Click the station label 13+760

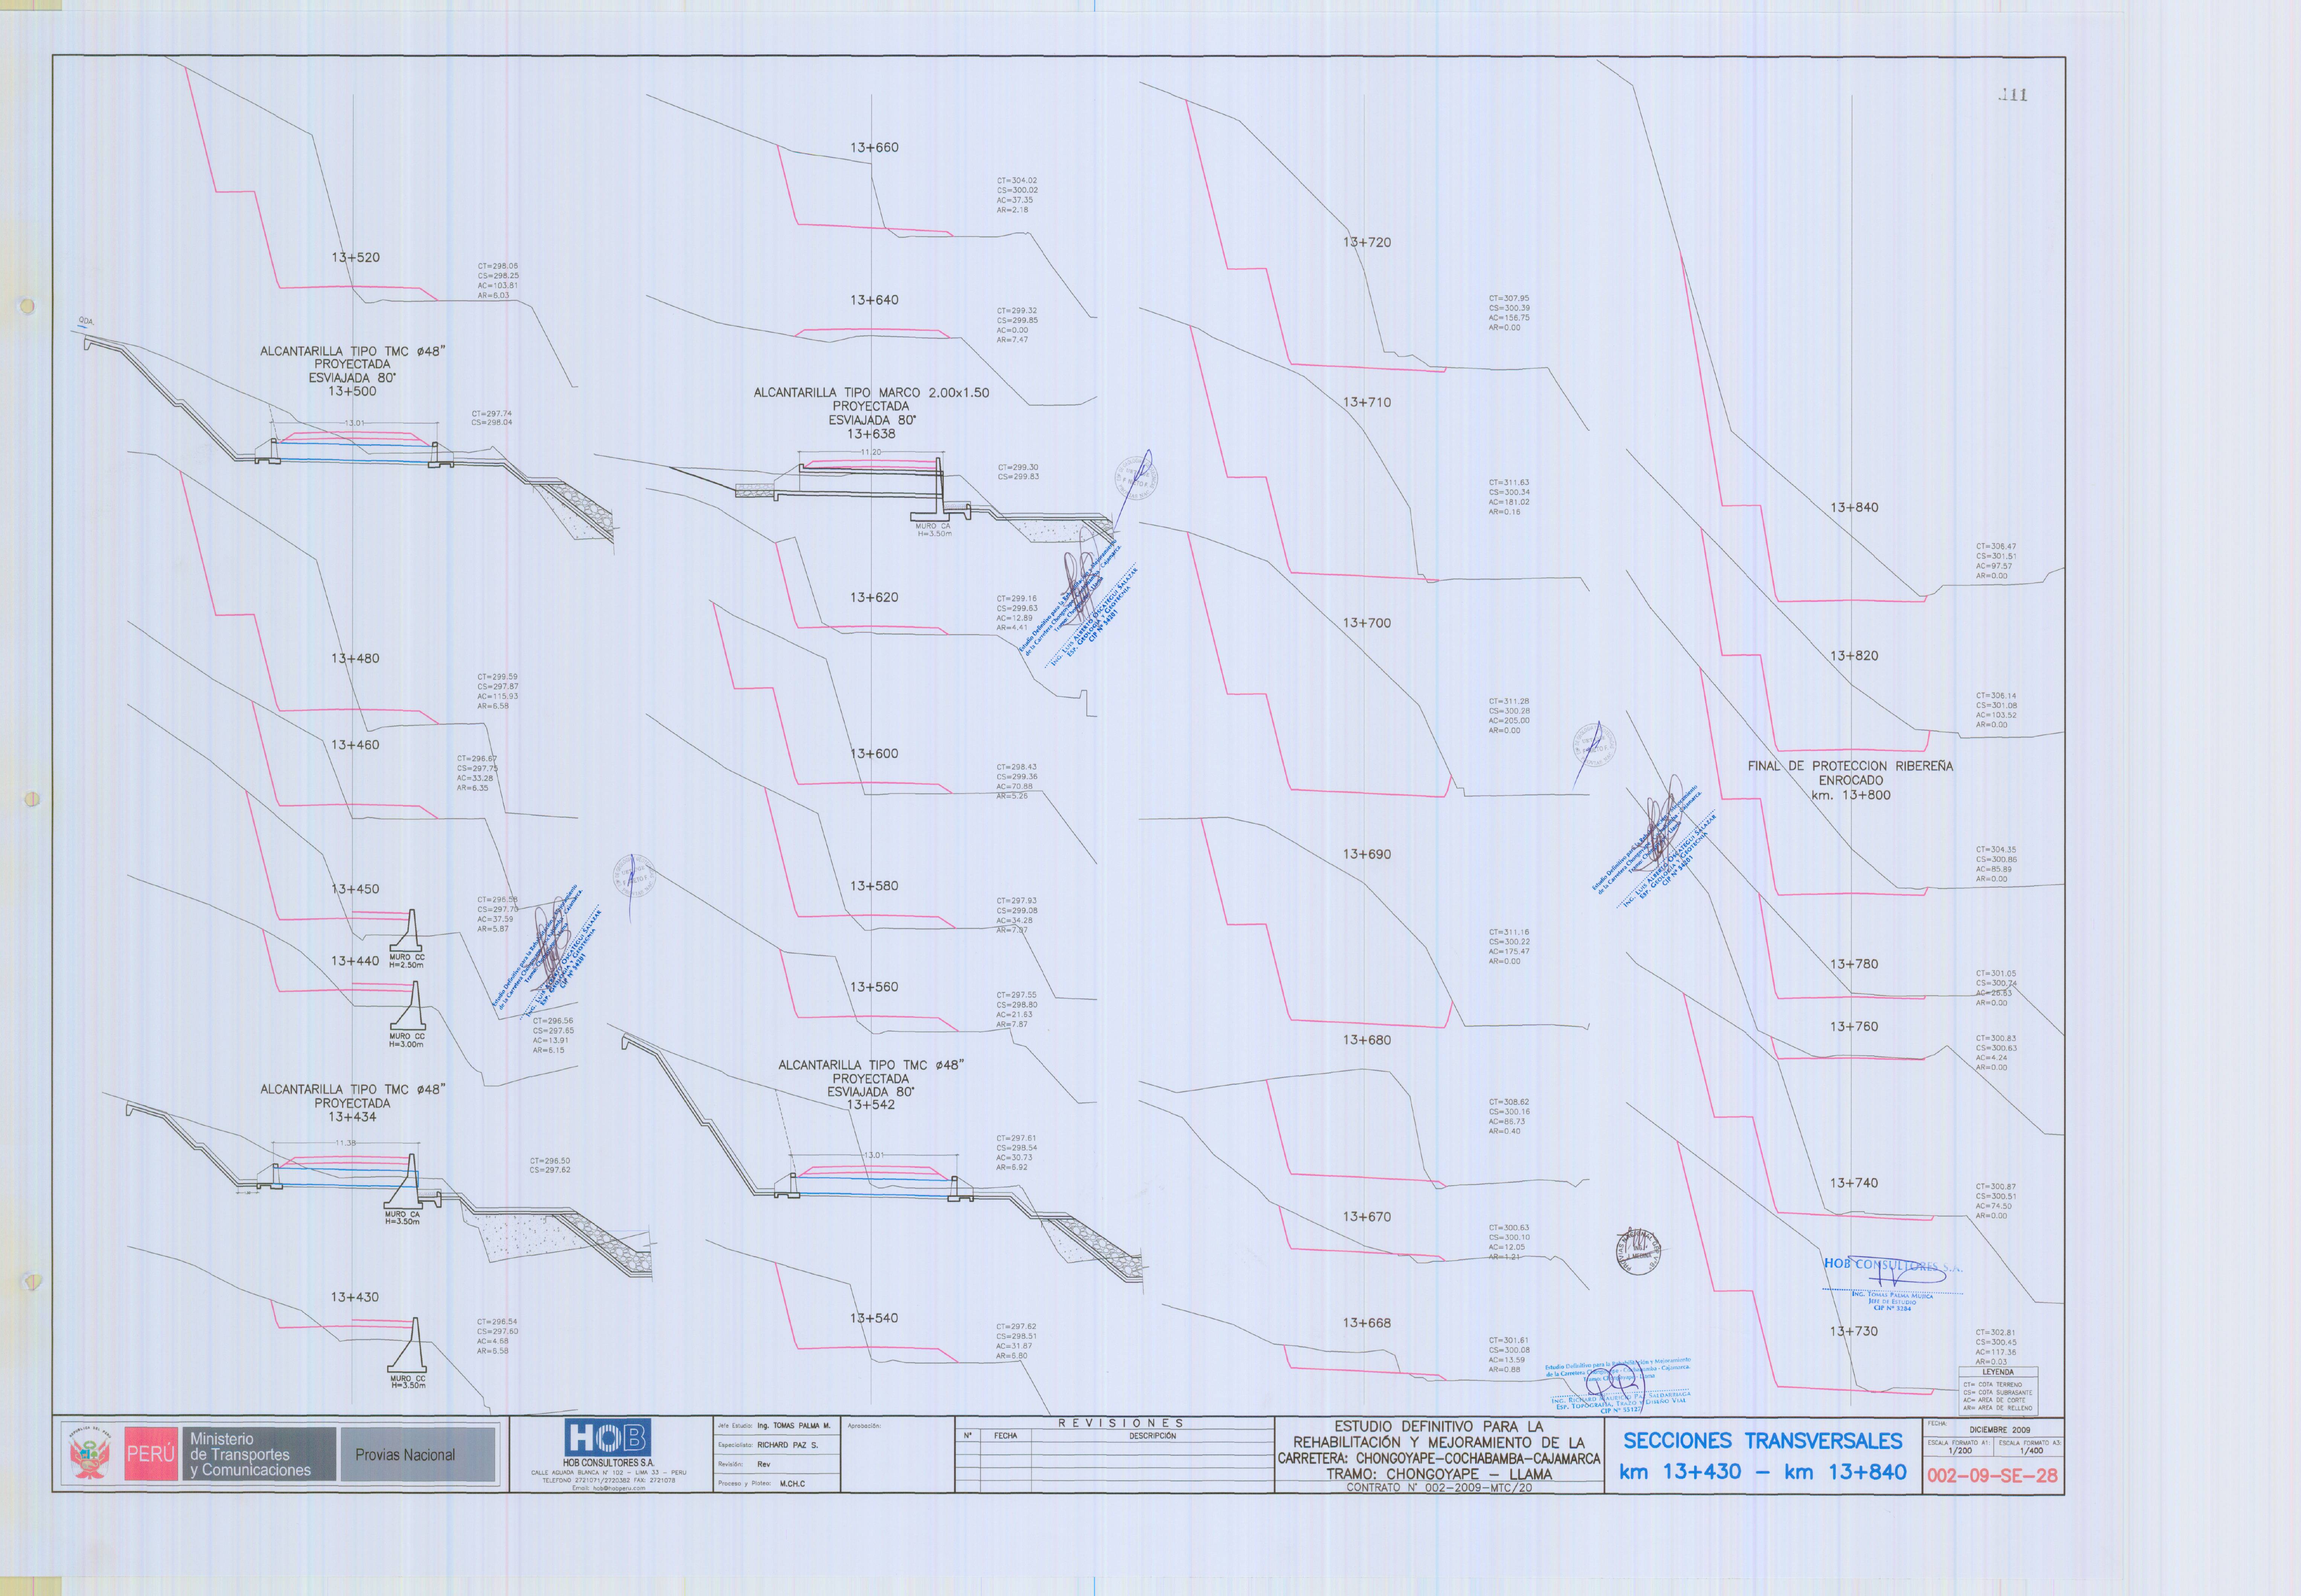[x=1854, y=1027]
